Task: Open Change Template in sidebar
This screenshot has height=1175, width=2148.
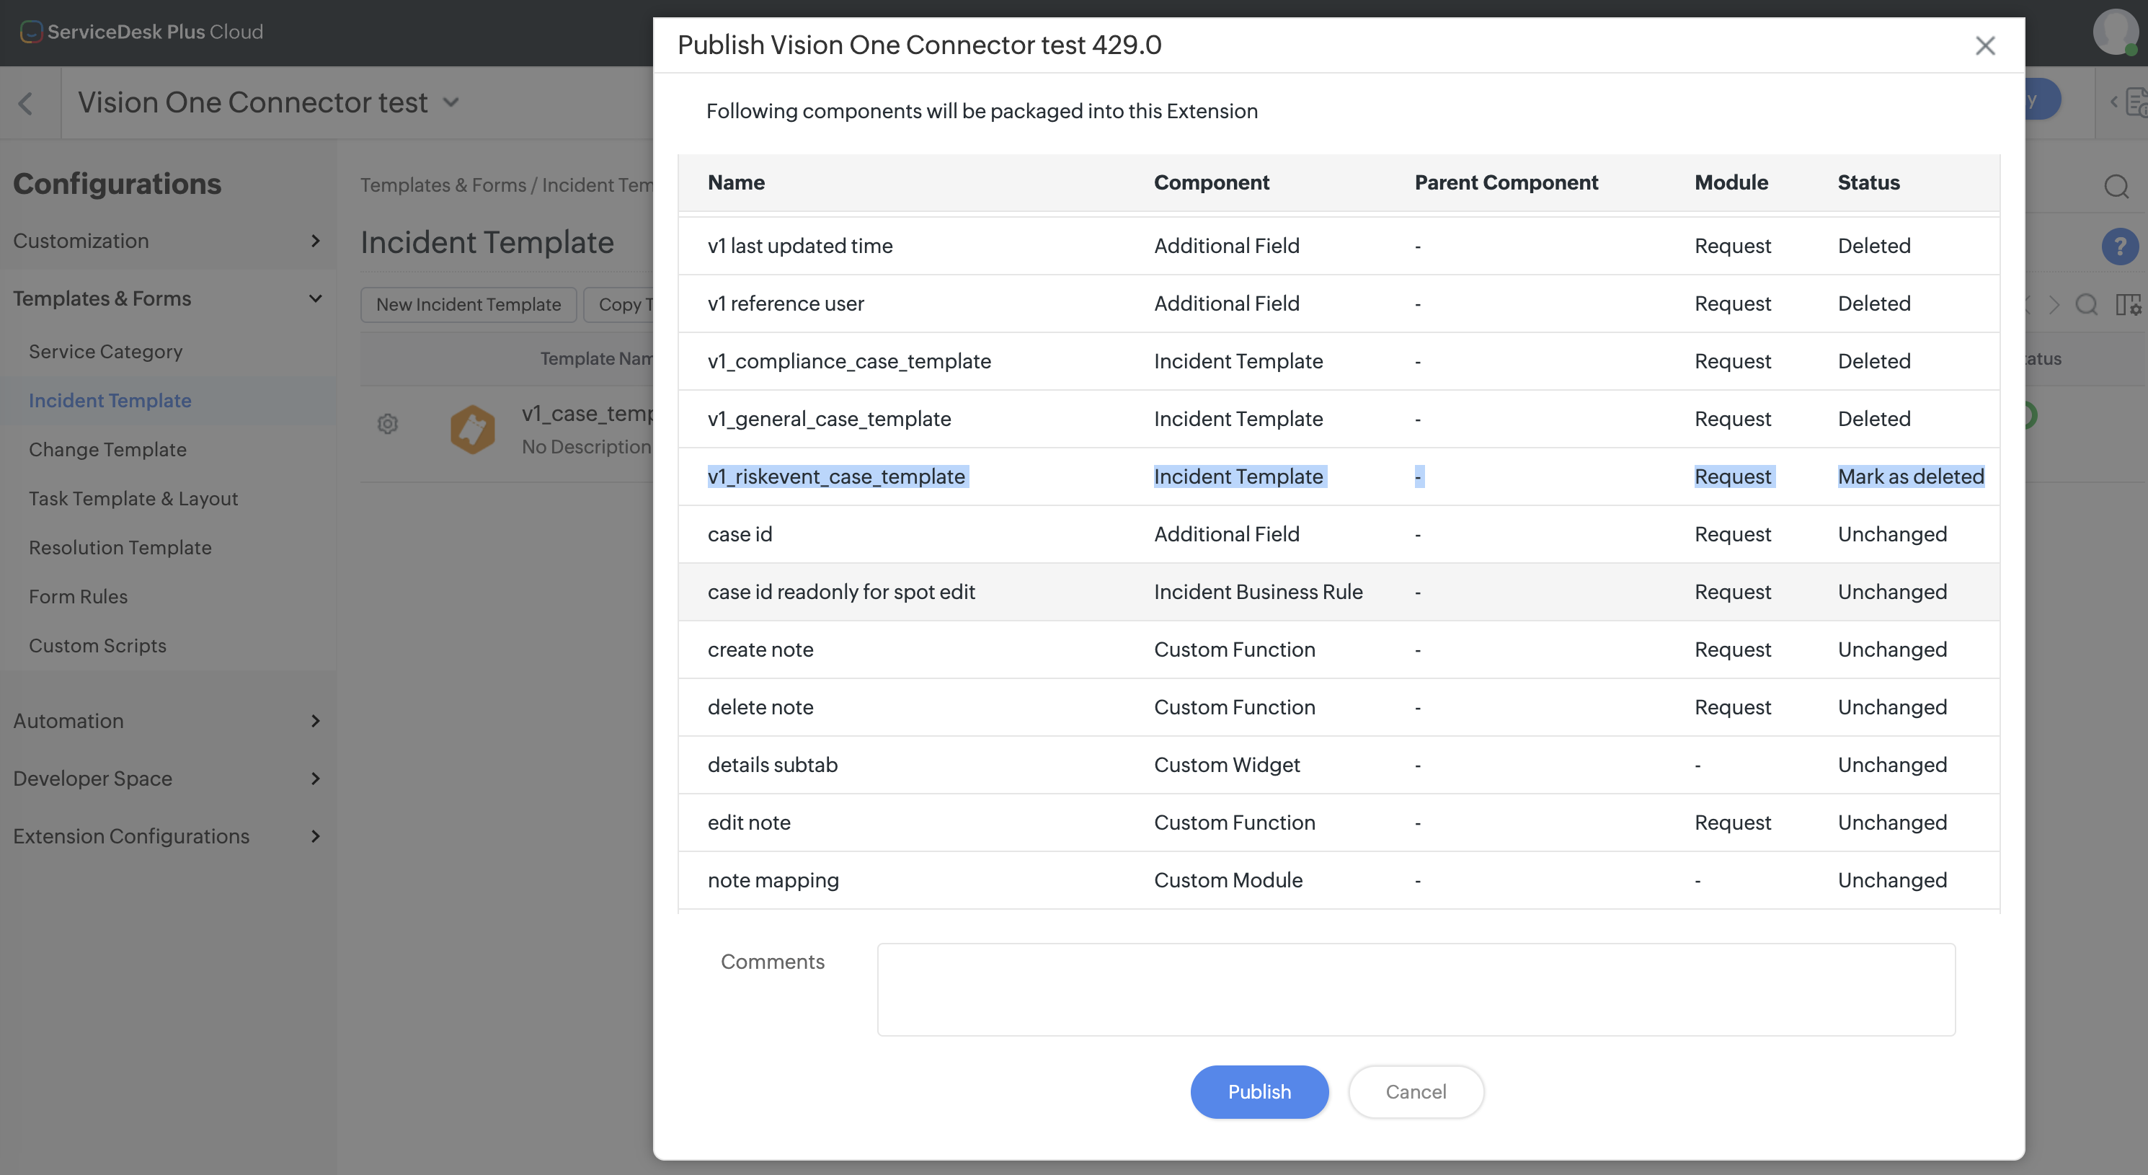Action: click(x=107, y=450)
